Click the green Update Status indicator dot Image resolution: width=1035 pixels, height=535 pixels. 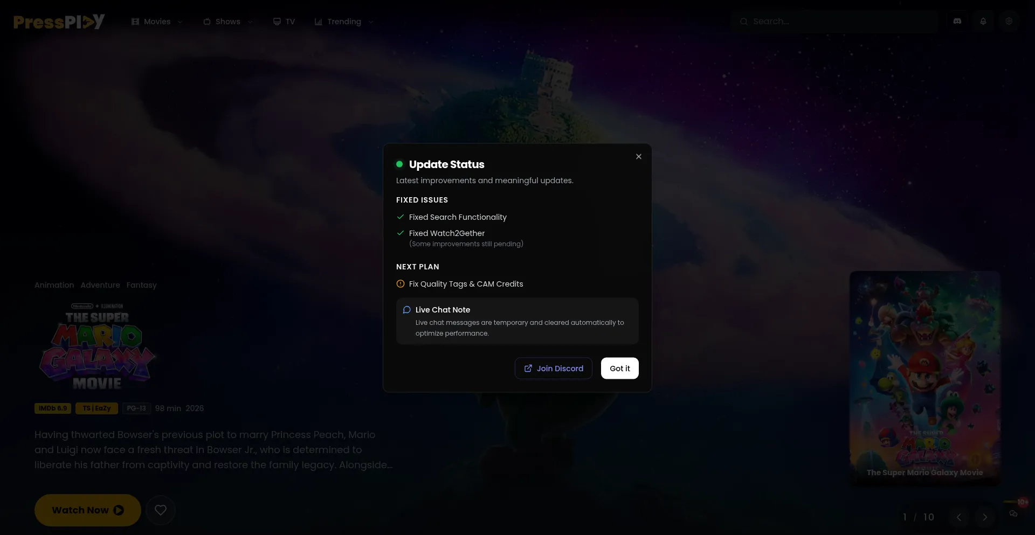(x=399, y=164)
